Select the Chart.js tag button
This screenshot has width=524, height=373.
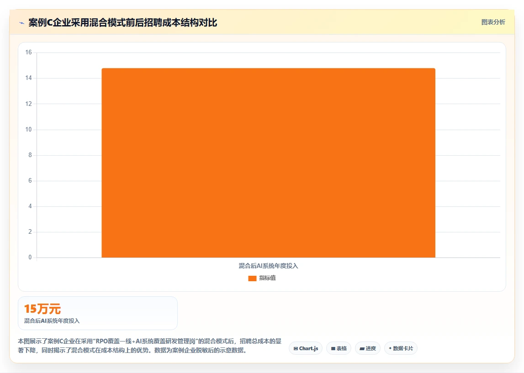(306, 348)
